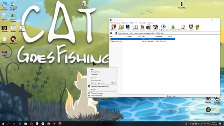Open Панель управления NVIDIA from the context menu
Screen dimensions: 224x126
click(x=103, y=86)
